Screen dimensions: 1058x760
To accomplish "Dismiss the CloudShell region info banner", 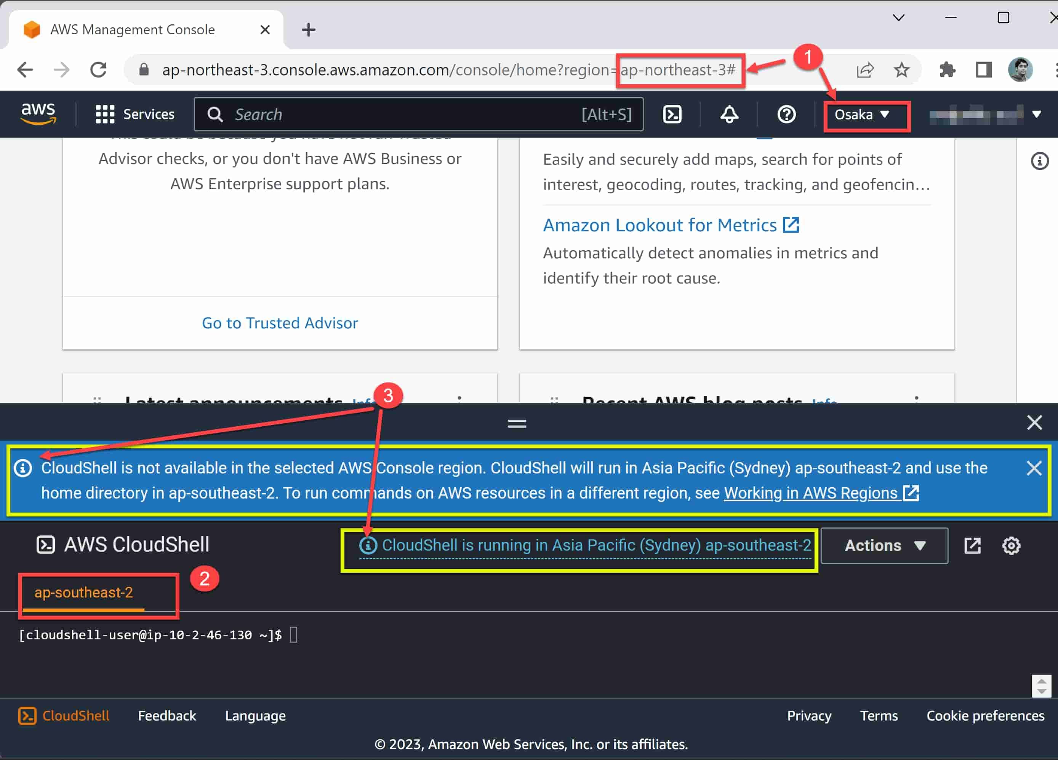I will (x=1034, y=468).
